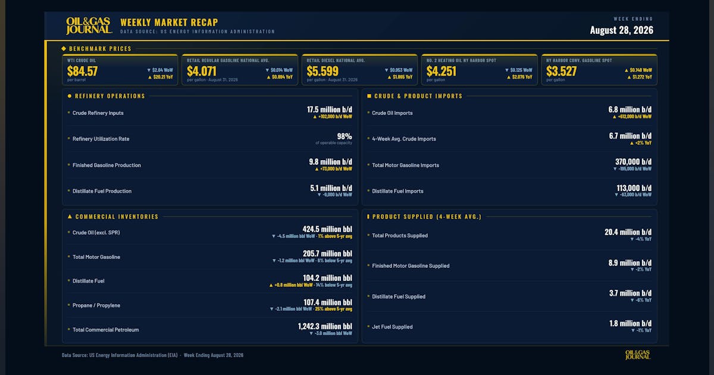Click the Crude Oil Imports 6.8 million b/d value
Screen dimensions: 714x375
click(x=630, y=110)
